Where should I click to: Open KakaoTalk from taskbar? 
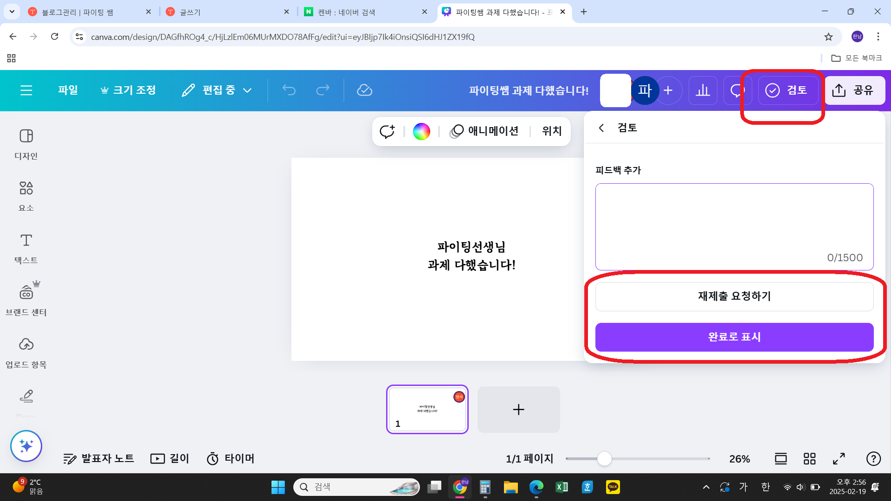pyautogui.click(x=613, y=487)
